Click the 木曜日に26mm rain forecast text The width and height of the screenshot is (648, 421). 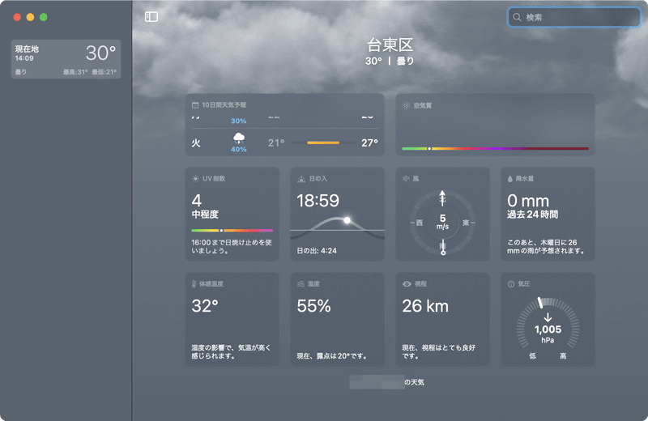545,247
